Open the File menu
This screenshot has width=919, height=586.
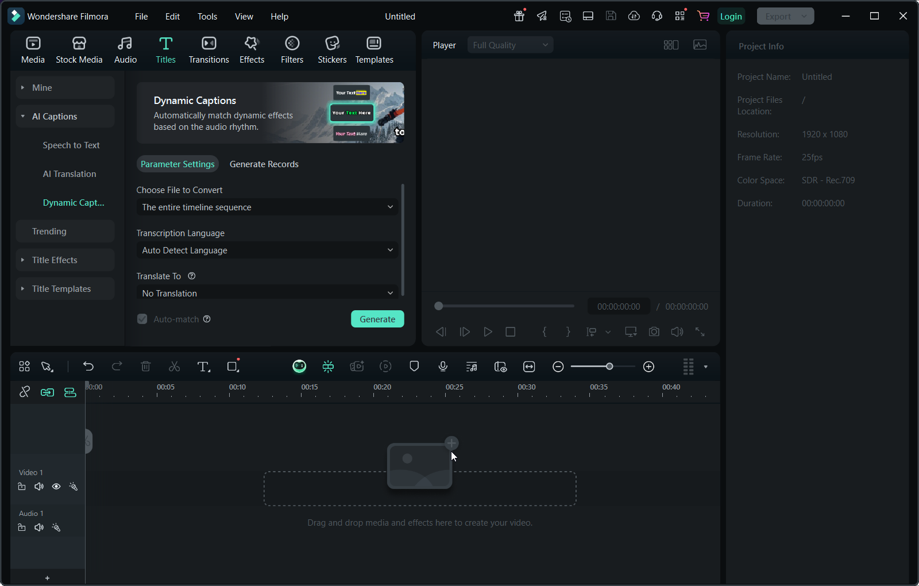(x=141, y=17)
